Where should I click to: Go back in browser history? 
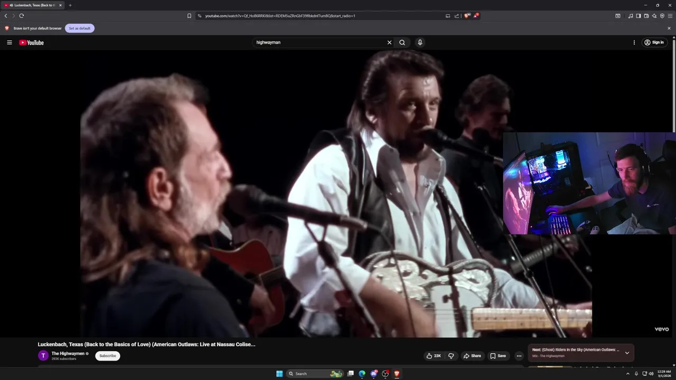click(x=6, y=16)
